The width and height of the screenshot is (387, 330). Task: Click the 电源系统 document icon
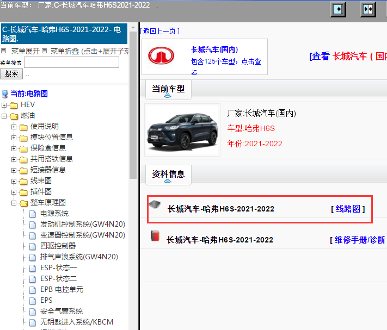tap(32, 214)
